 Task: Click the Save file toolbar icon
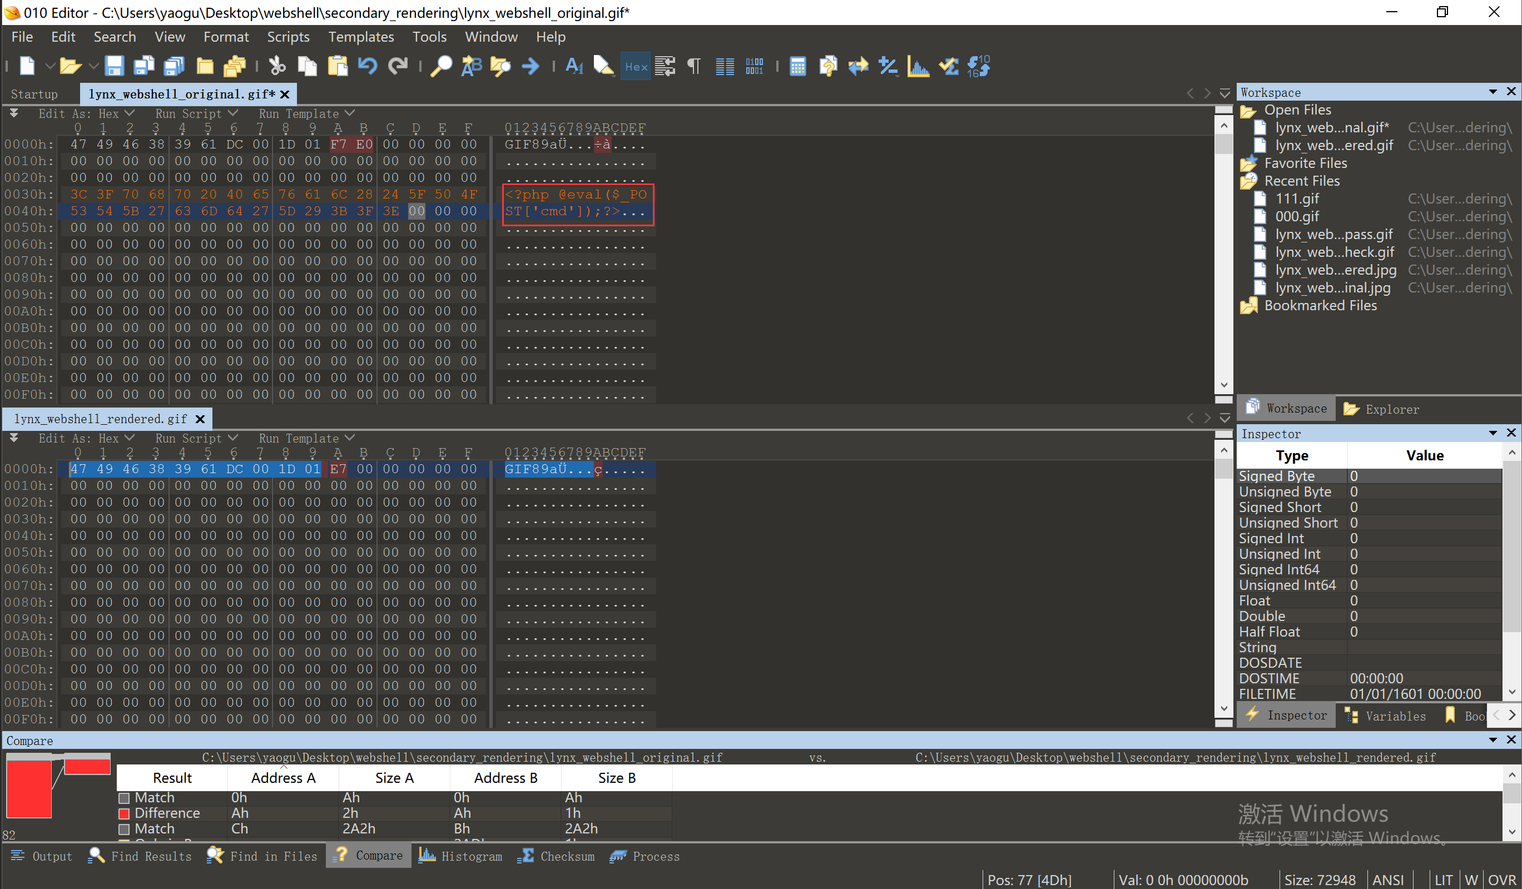tap(114, 66)
